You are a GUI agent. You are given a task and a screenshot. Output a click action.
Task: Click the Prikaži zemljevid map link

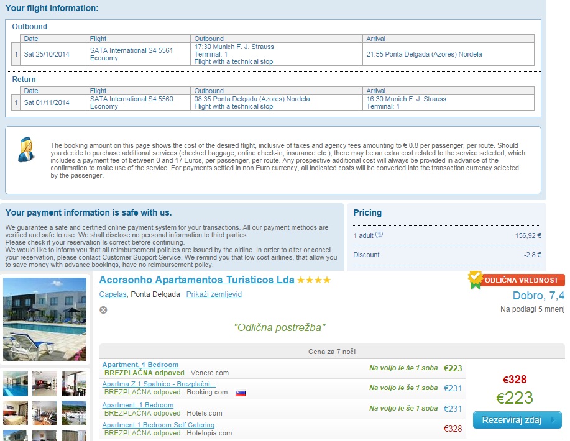coord(214,294)
